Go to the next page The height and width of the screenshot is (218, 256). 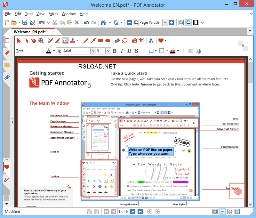pos(133,212)
